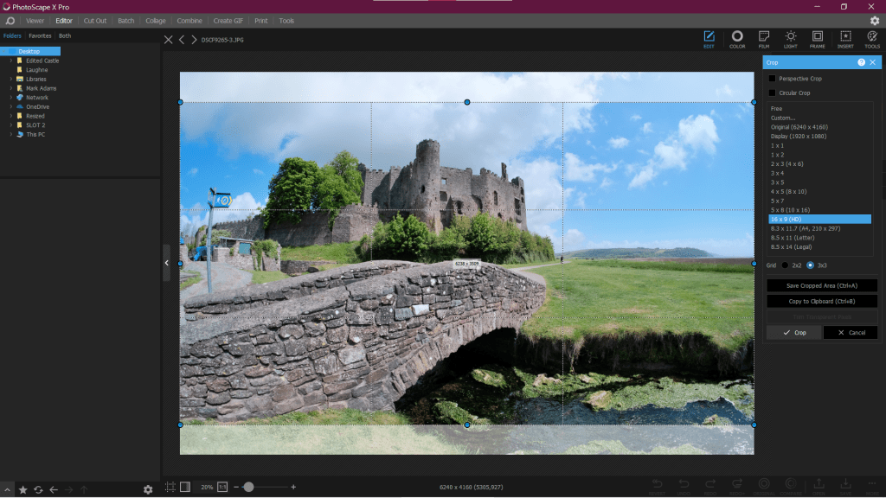Expand the OneDrive folder node

pos(11,106)
